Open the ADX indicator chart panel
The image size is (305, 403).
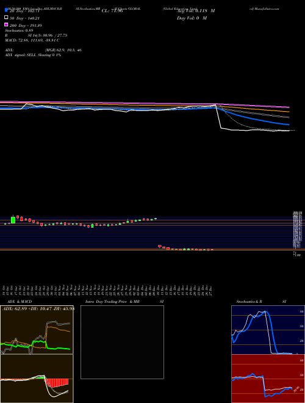click(x=37, y=330)
